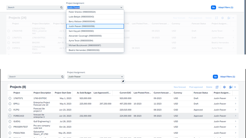Click Post approved in Projects (8) toolbar
Viewport: 246px width, 138px height.
point(196,87)
